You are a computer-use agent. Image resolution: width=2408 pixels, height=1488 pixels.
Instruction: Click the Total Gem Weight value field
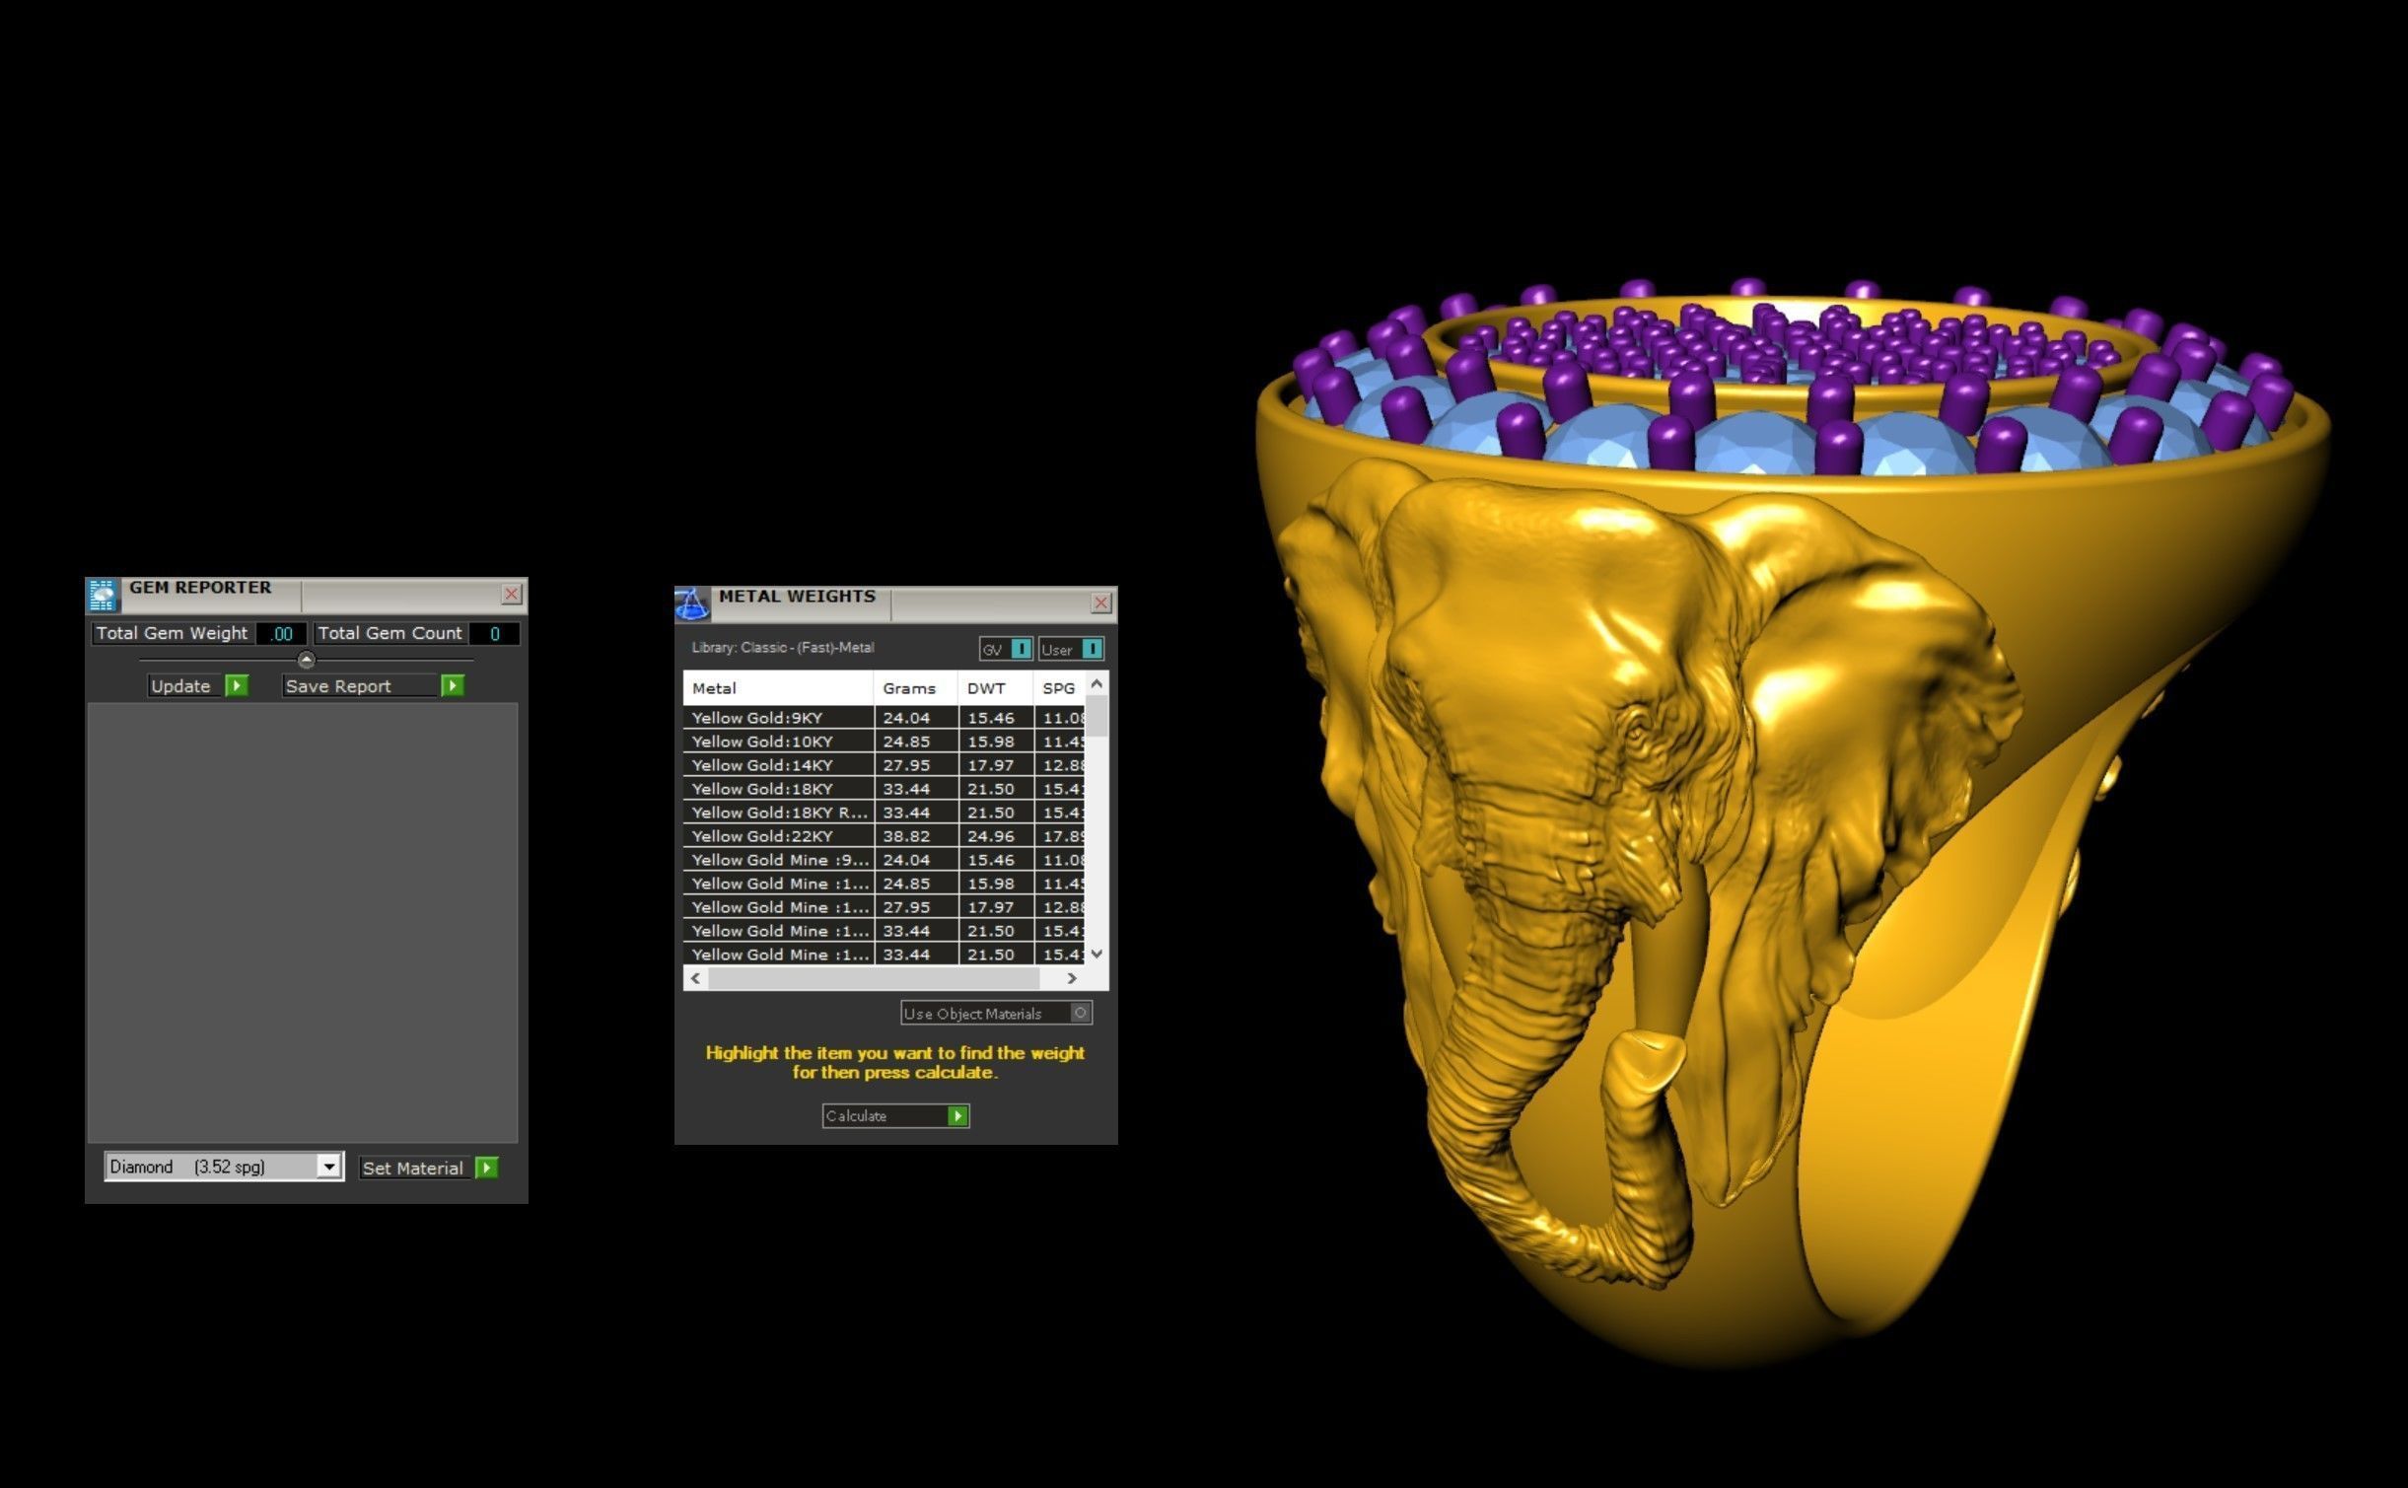282,633
